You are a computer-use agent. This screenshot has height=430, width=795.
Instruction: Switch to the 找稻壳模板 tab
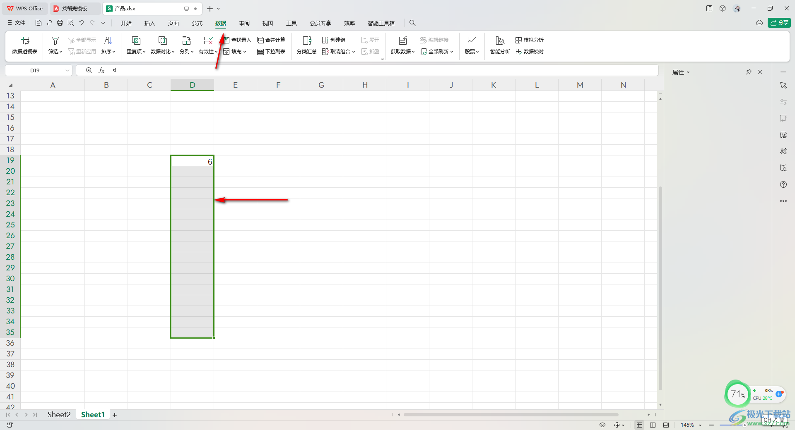coord(75,9)
